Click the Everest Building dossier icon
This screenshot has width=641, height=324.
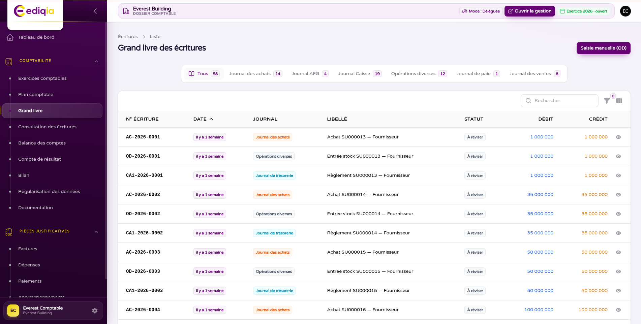coord(126,11)
